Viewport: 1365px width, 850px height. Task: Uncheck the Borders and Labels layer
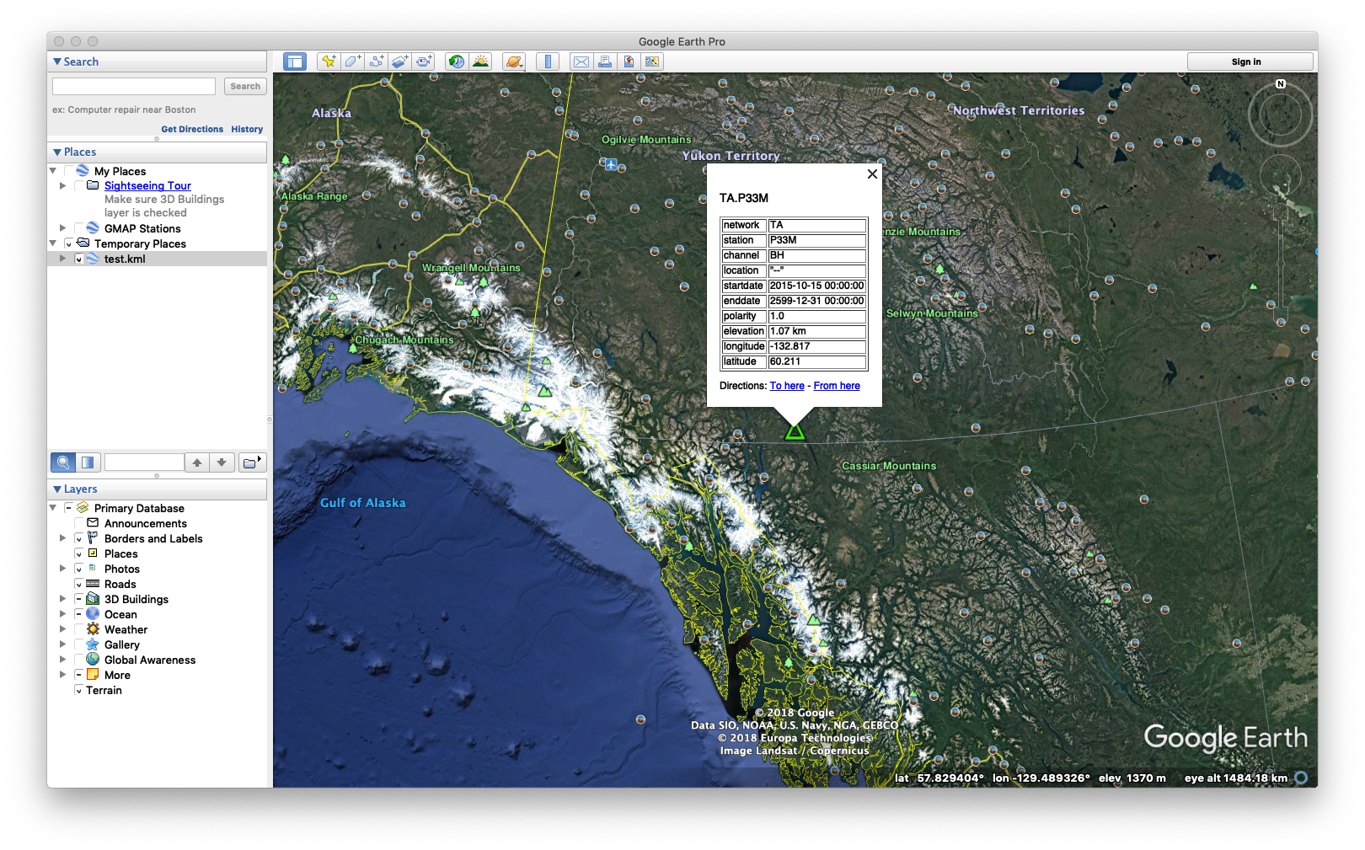[78, 538]
